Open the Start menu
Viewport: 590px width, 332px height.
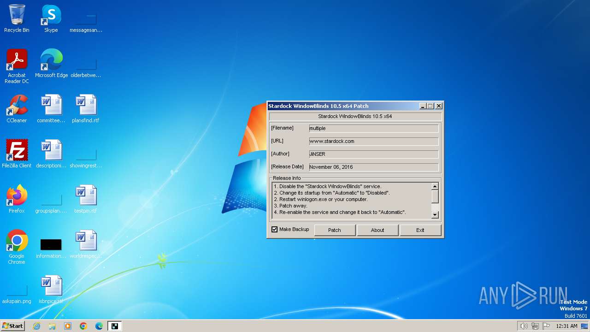pyautogui.click(x=13, y=326)
